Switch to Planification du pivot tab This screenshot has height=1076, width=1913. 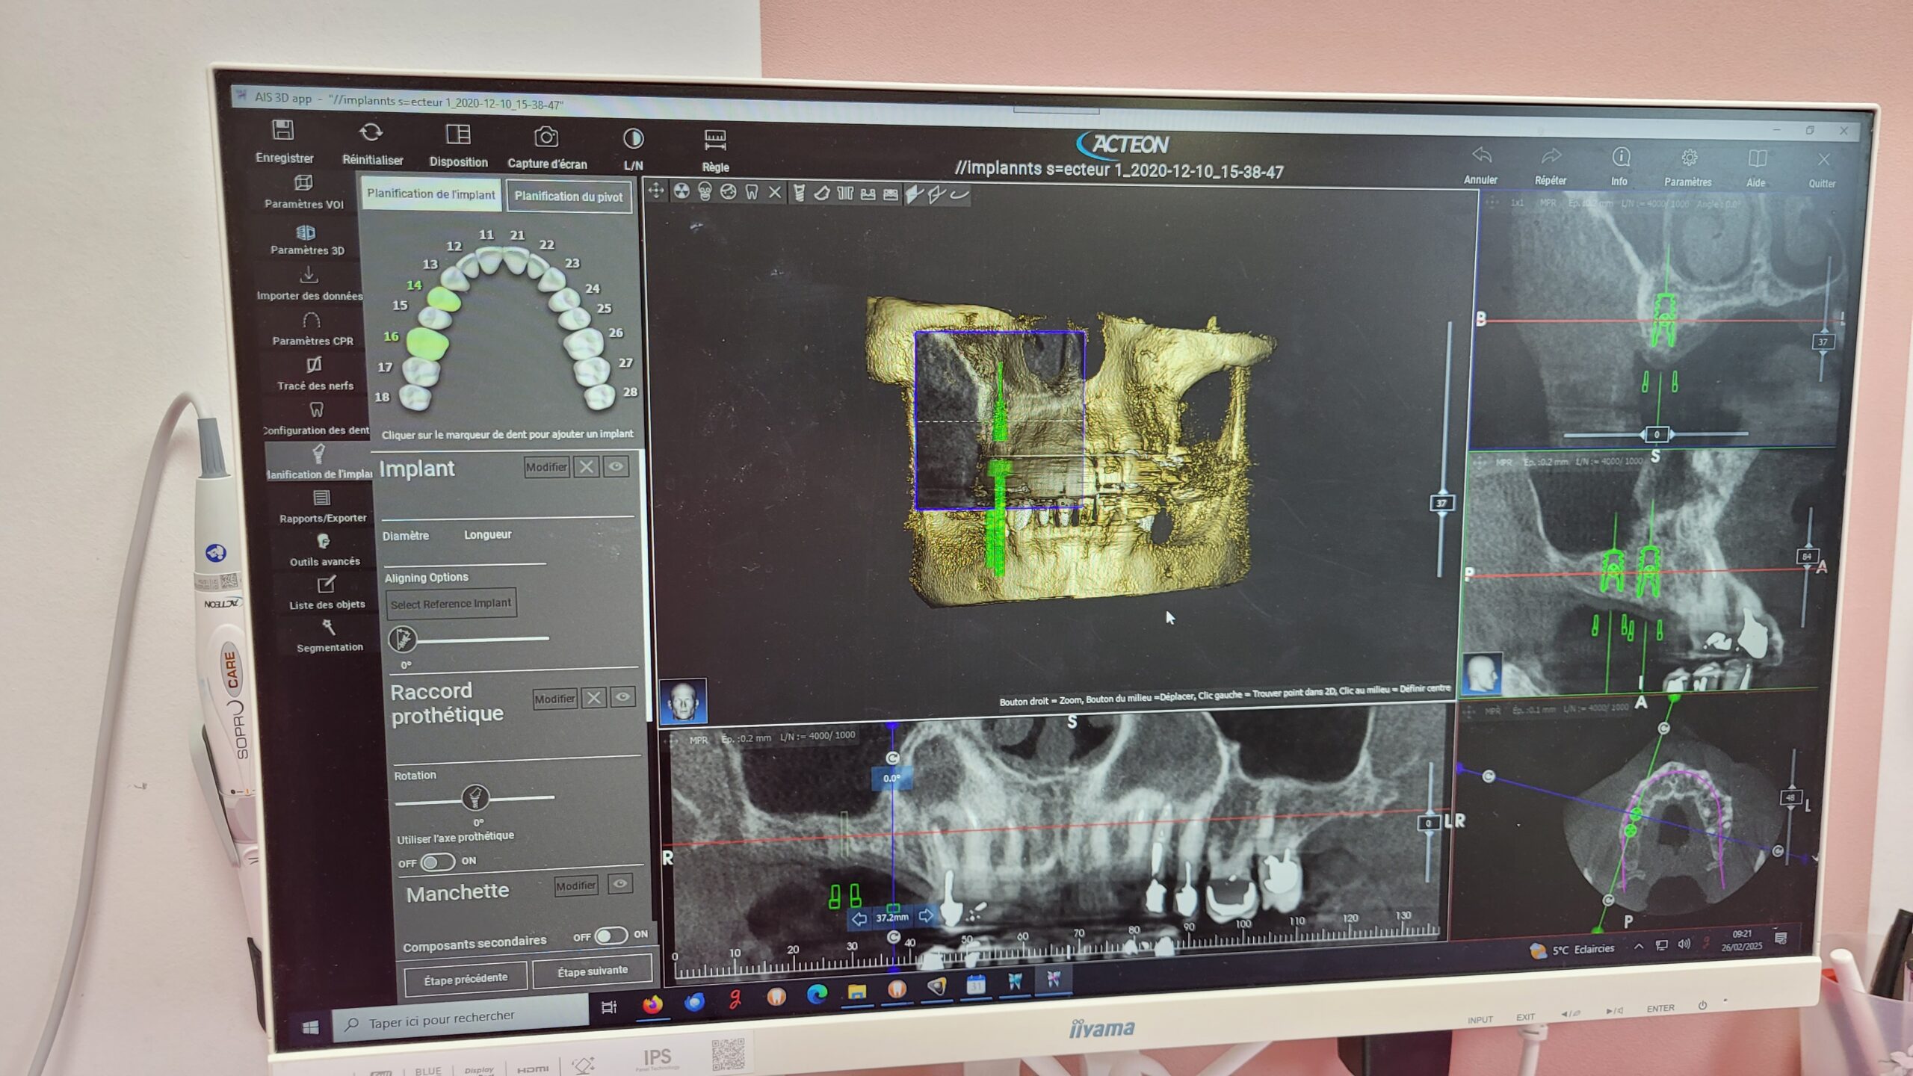click(x=568, y=197)
